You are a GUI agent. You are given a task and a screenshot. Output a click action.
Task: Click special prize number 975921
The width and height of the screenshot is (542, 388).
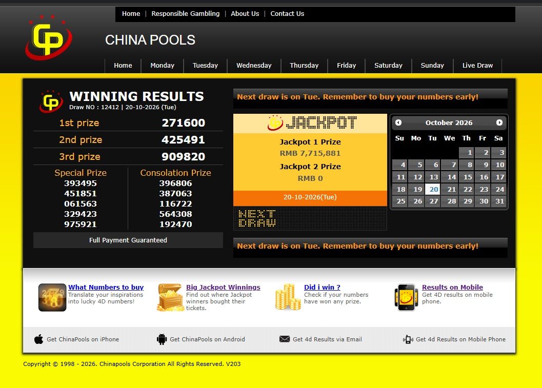pos(81,224)
